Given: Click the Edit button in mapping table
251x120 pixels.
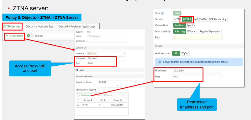Looking at the screenshot, I should point(97,95).
